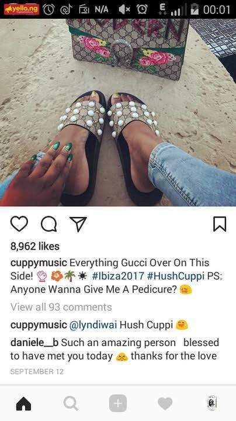Open the profile avatar tab

pyautogui.click(x=212, y=403)
